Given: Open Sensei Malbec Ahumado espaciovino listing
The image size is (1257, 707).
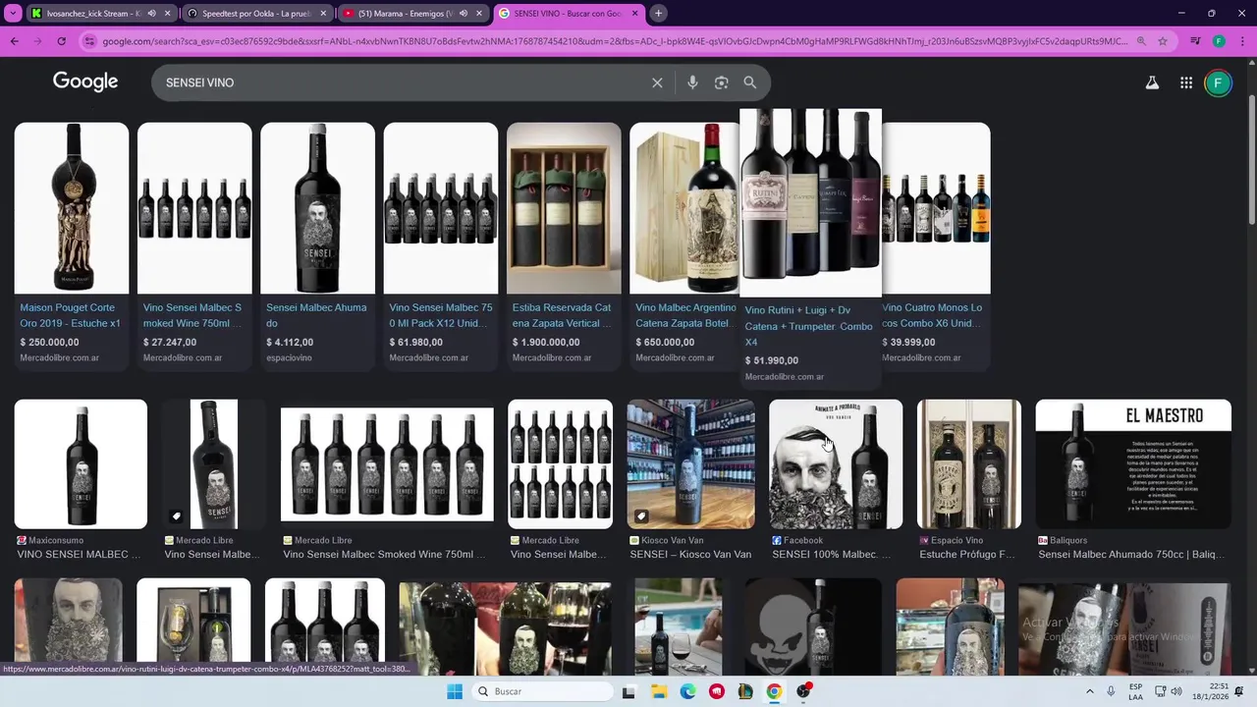Looking at the screenshot, I should point(316,315).
